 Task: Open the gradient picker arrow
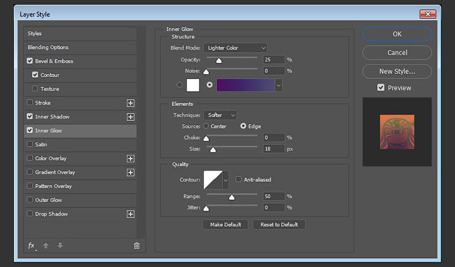click(x=279, y=85)
